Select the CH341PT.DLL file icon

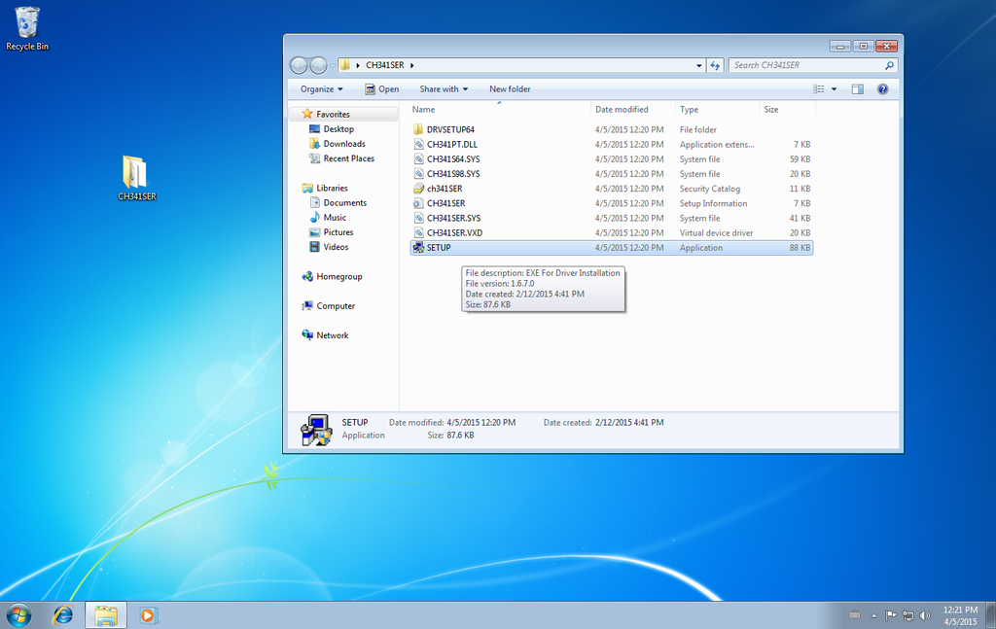pos(418,144)
